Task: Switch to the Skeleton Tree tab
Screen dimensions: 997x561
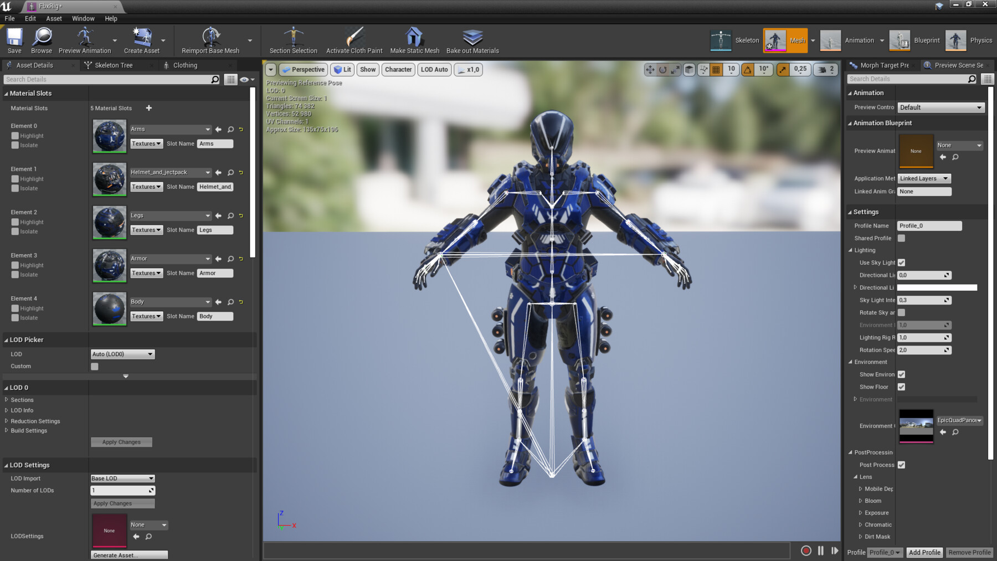Action: pyautogui.click(x=114, y=65)
